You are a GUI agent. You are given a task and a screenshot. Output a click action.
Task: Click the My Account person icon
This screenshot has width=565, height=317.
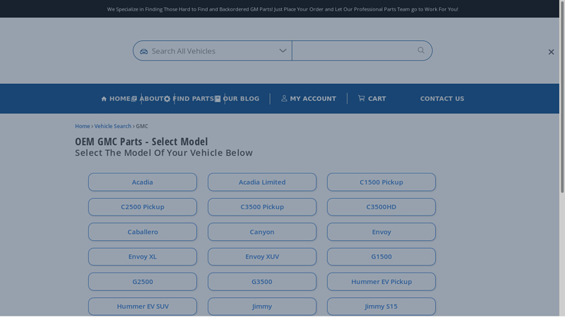(x=285, y=99)
